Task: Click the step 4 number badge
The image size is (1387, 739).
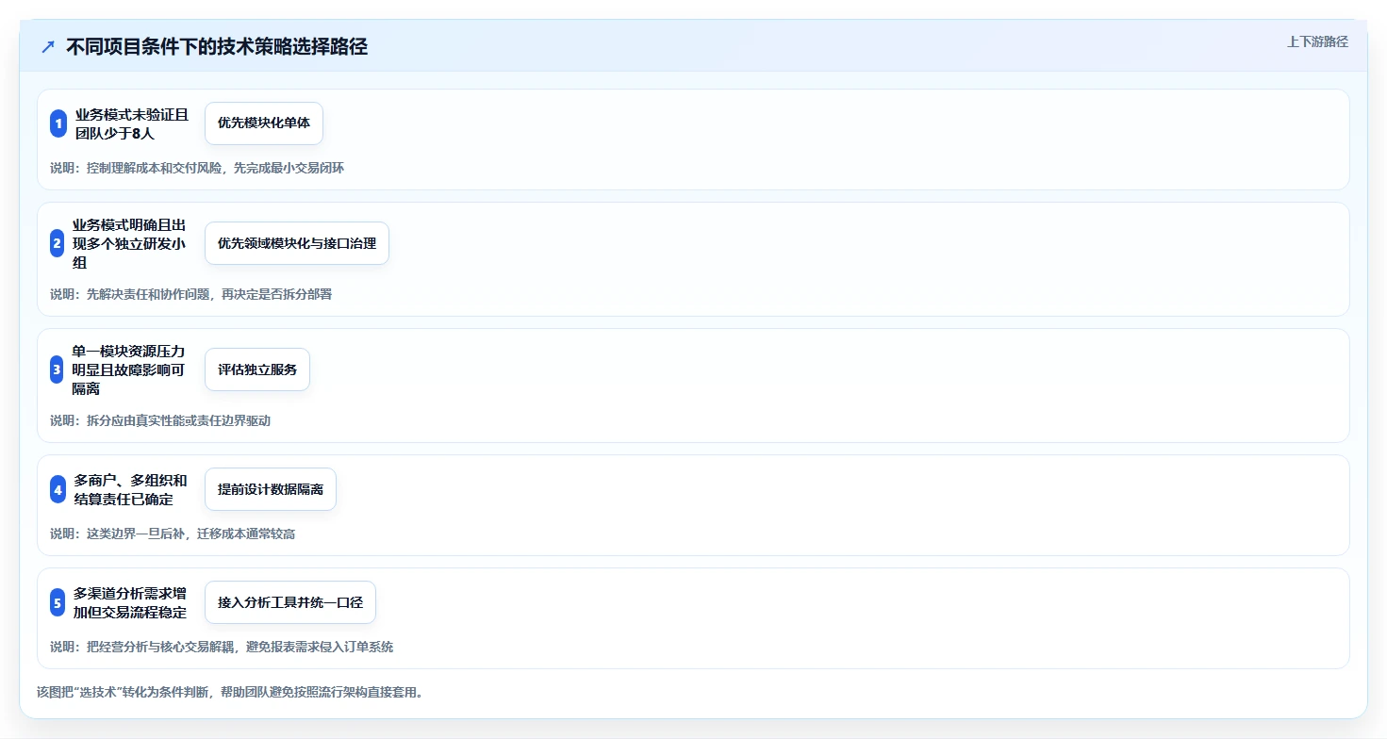Action: coord(58,489)
